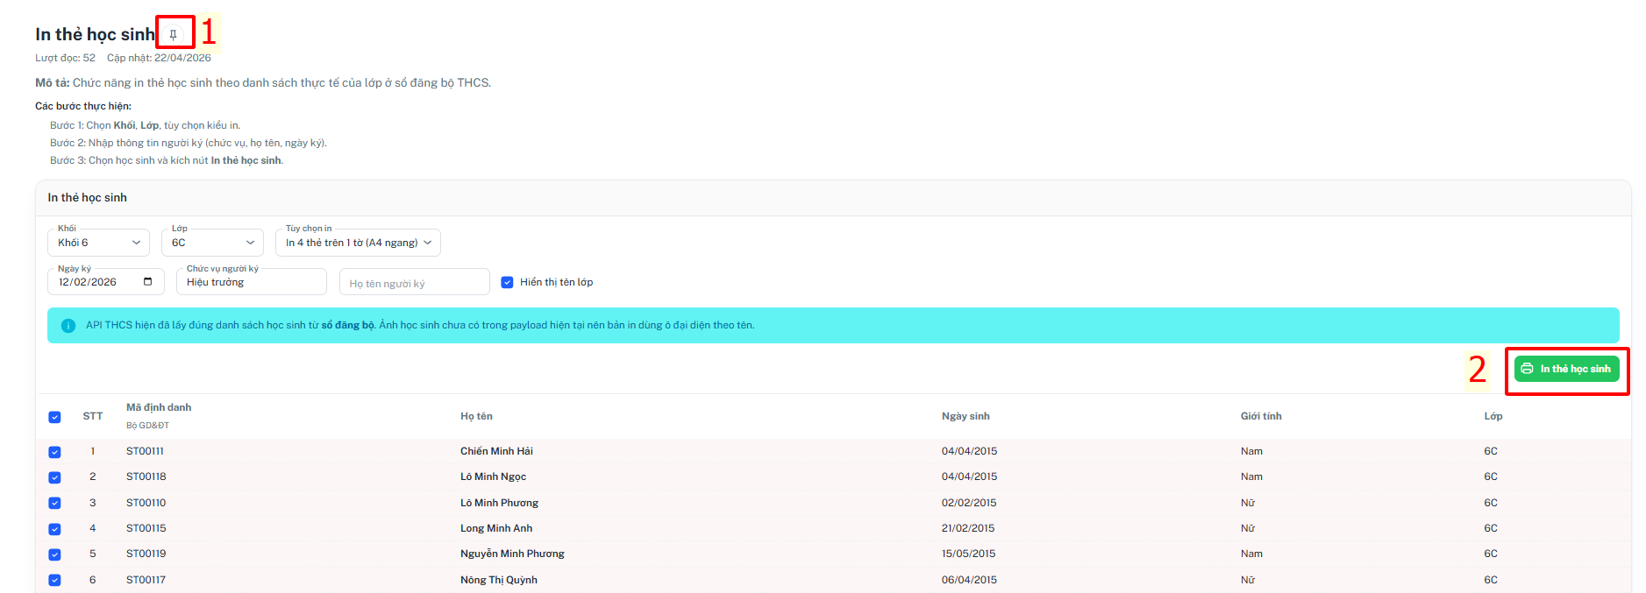1646x593 pixels.
Task: Click the Lớp column header in table
Action: [1493, 416]
